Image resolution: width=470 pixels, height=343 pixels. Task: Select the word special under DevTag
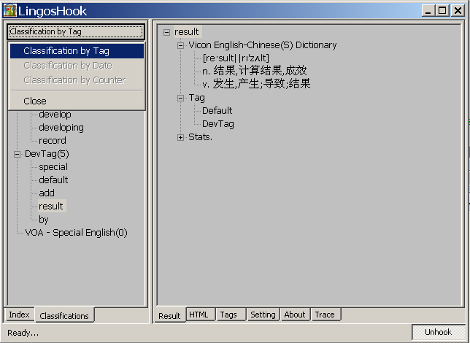click(x=53, y=166)
